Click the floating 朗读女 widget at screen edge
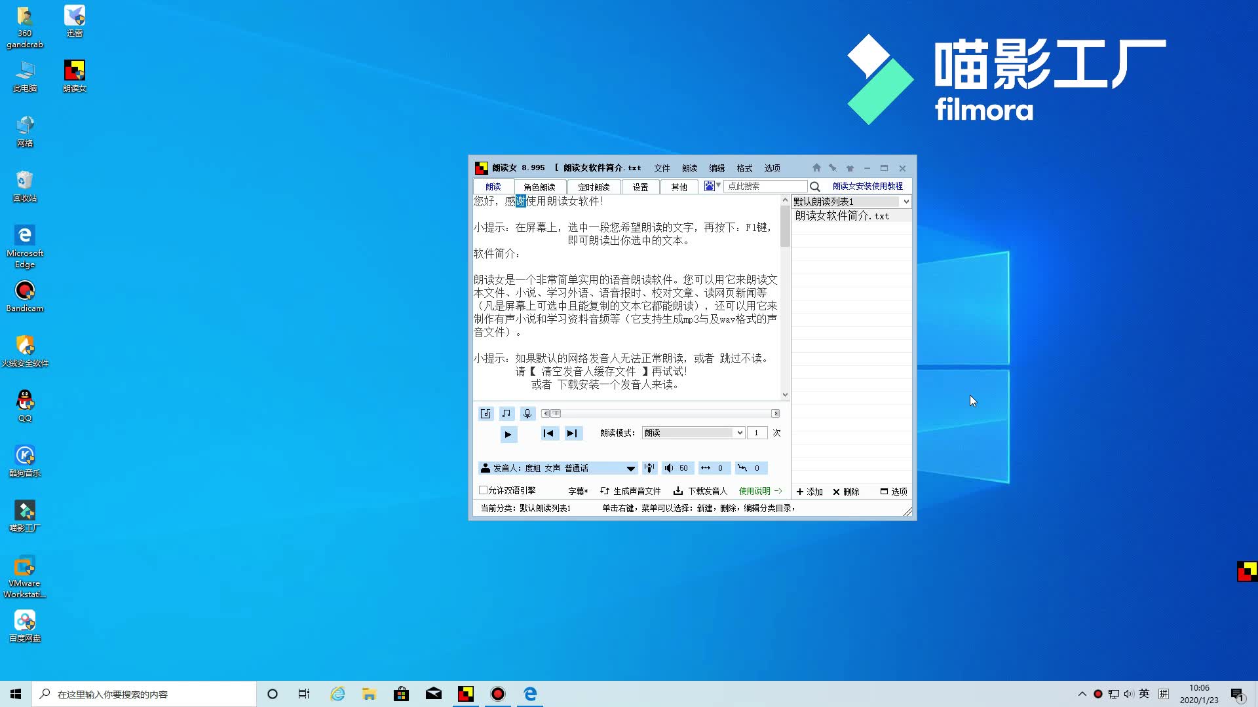Screen dimensions: 1258x707 click(1247, 571)
